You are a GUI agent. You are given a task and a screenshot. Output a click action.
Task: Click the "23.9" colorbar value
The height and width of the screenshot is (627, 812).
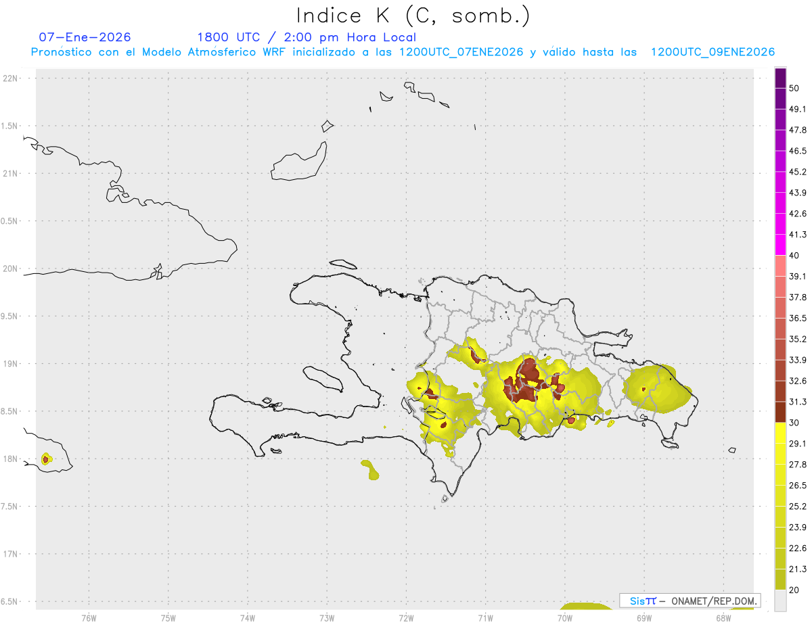(798, 528)
